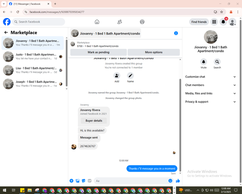Click the large group photo in right panel

(x=211, y=37)
